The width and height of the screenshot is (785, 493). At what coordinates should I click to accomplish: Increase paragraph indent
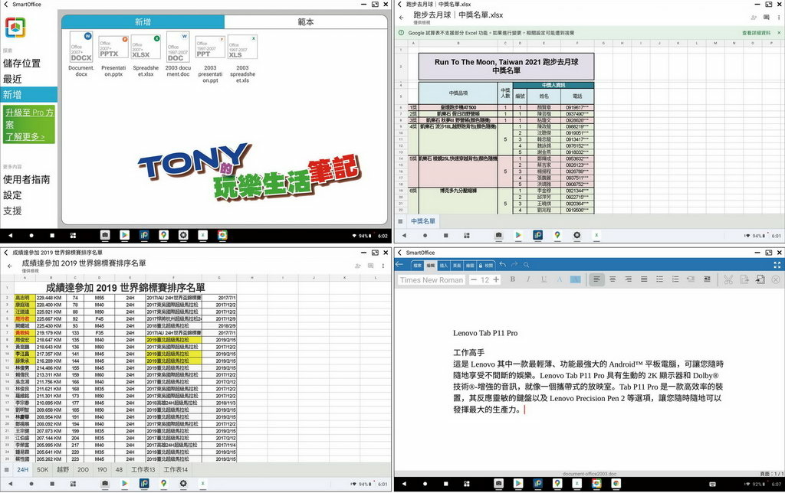point(707,279)
